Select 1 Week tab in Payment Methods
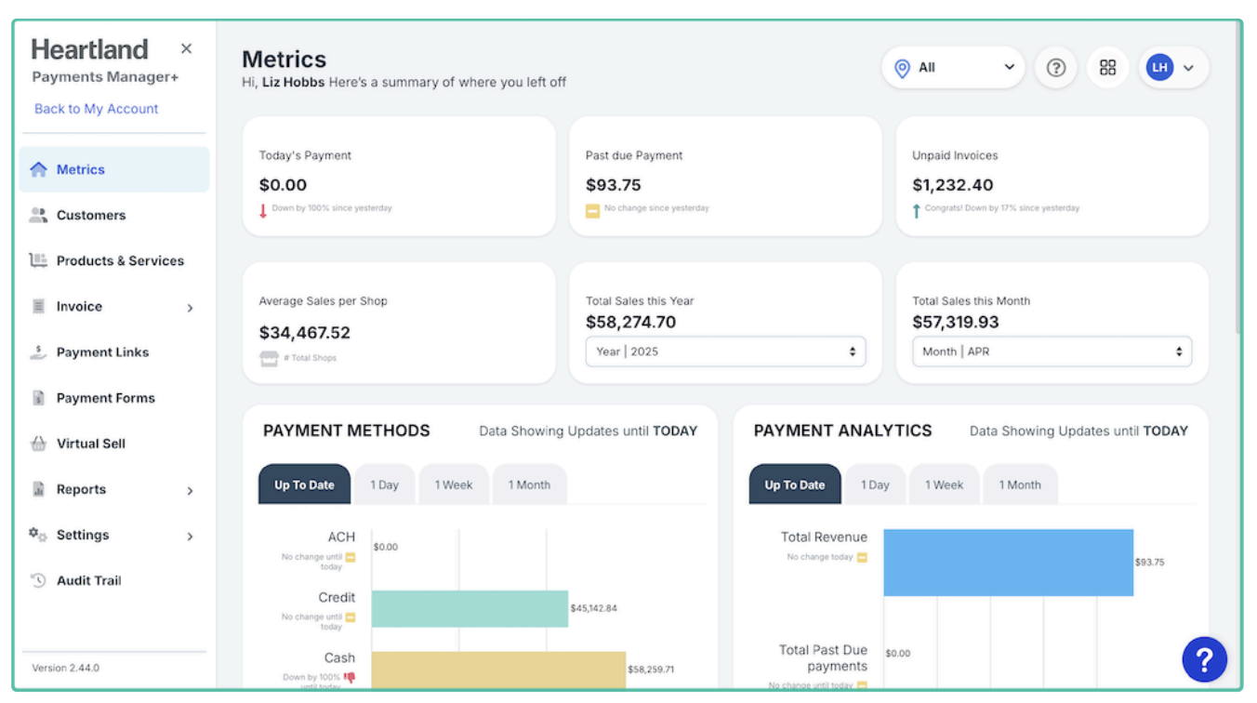This screenshot has width=1257, height=703. pos(454,484)
